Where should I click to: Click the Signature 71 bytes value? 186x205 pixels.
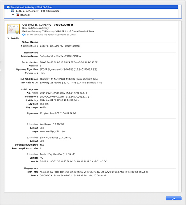click(x=59, y=113)
